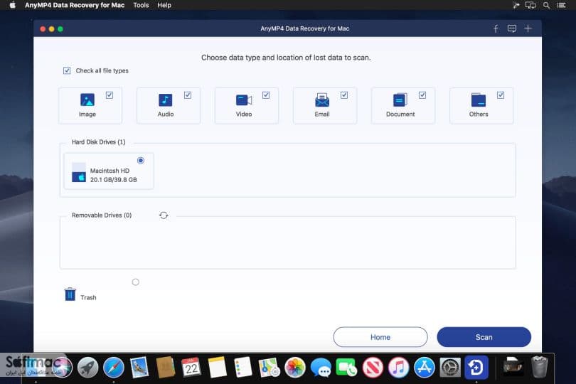Open System Preferences gear in Dock
Image resolution: width=576 pixels, height=384 pixels.
450,367
